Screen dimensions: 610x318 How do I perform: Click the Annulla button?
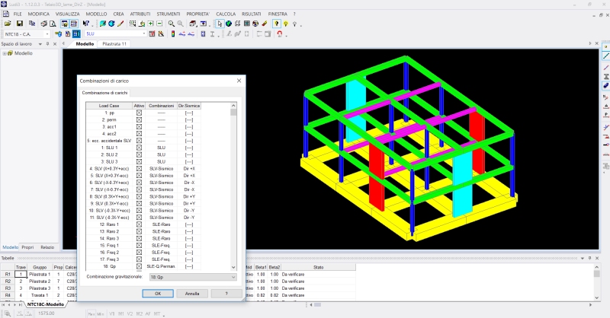point(192,293)
